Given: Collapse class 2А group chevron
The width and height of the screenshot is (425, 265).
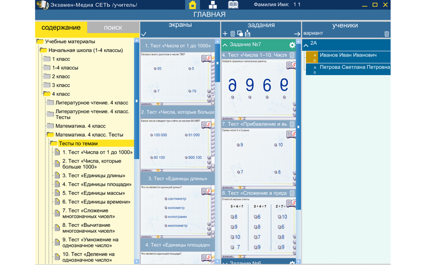Looking at the screenshot, I should click(306, 45).
